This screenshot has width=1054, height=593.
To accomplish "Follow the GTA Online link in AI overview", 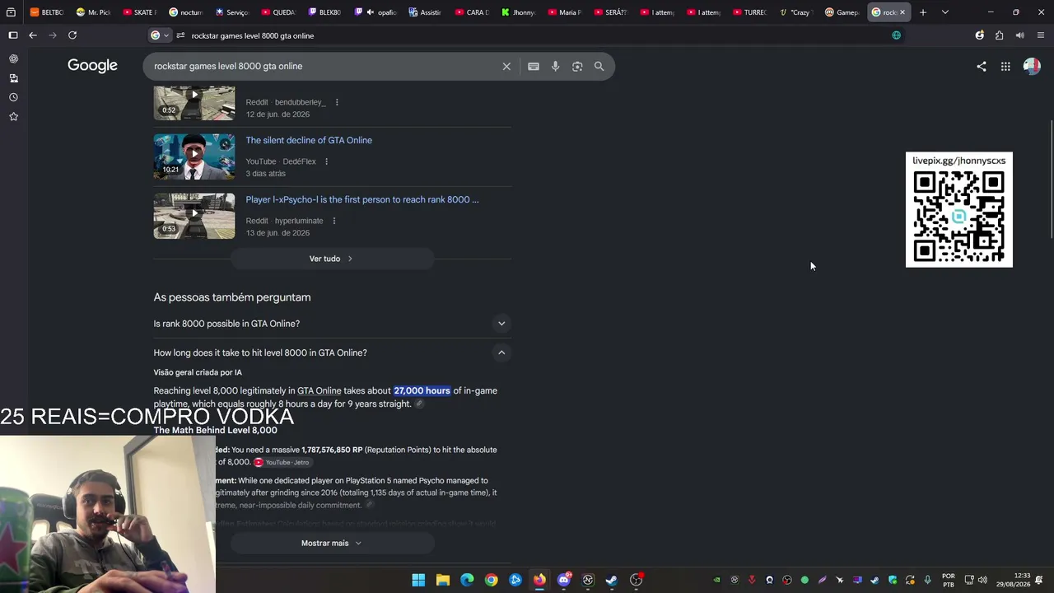I will pyautogui.click(x=319, y=390).
